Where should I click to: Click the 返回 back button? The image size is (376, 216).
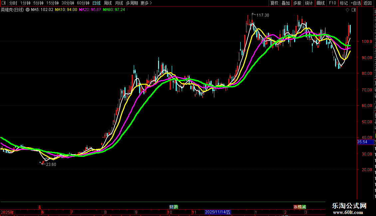(x=367, y=3)
